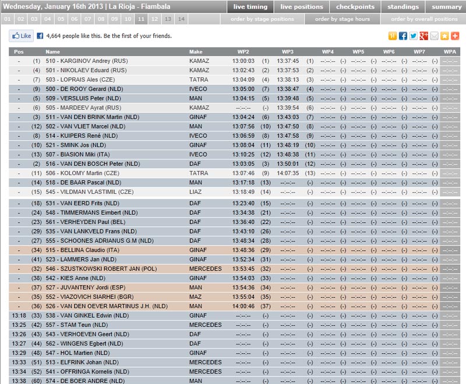View the standings tab
The height and width of the screenshot is (384, 466).
[x=403, y=7]
